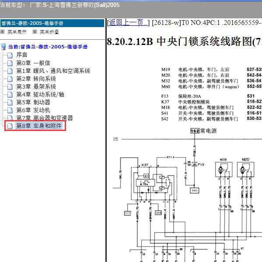The width and height of the screenshot is (262, 262).
Task: Click the M20 motor symbol in diagram
Action: (x=245, y=169)
